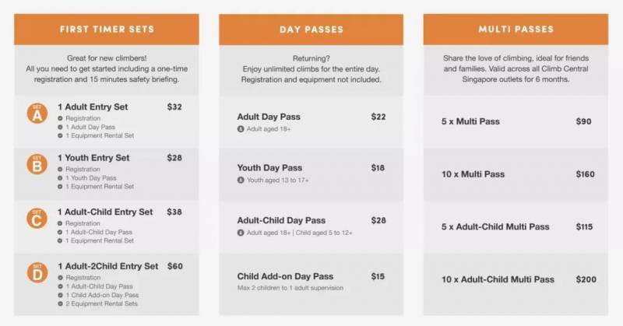Select the 1 Adult Entry Set title
Viewport: 623px width, 326px height.
[x=93, y=107]
